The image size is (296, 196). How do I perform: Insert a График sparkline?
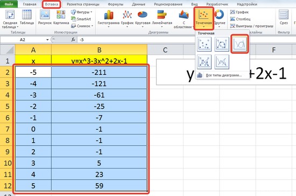[239, 12]
